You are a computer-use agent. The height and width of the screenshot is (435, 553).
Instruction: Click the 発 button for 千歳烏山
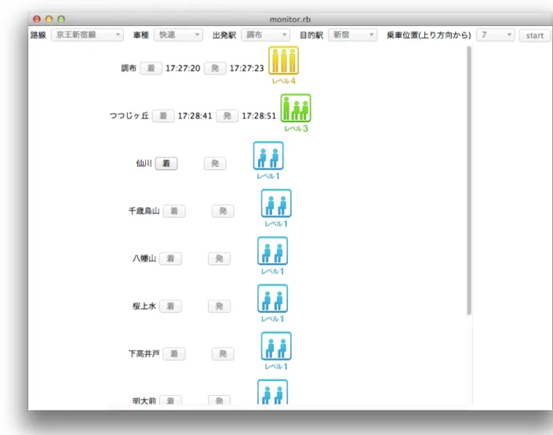223,211
